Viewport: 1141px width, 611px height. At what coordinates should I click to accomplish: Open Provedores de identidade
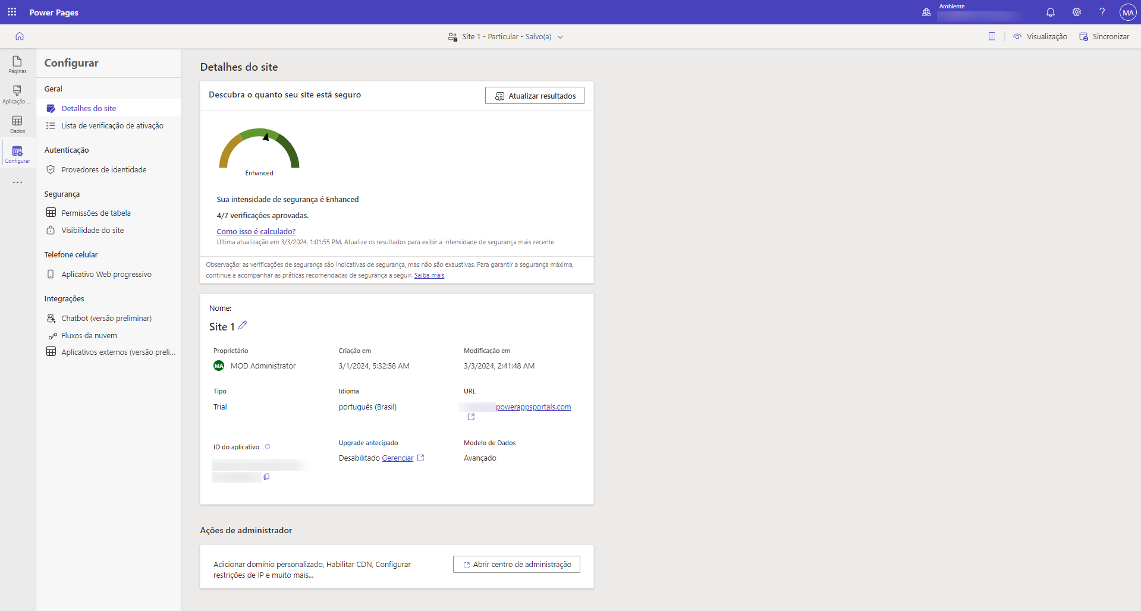109,169
